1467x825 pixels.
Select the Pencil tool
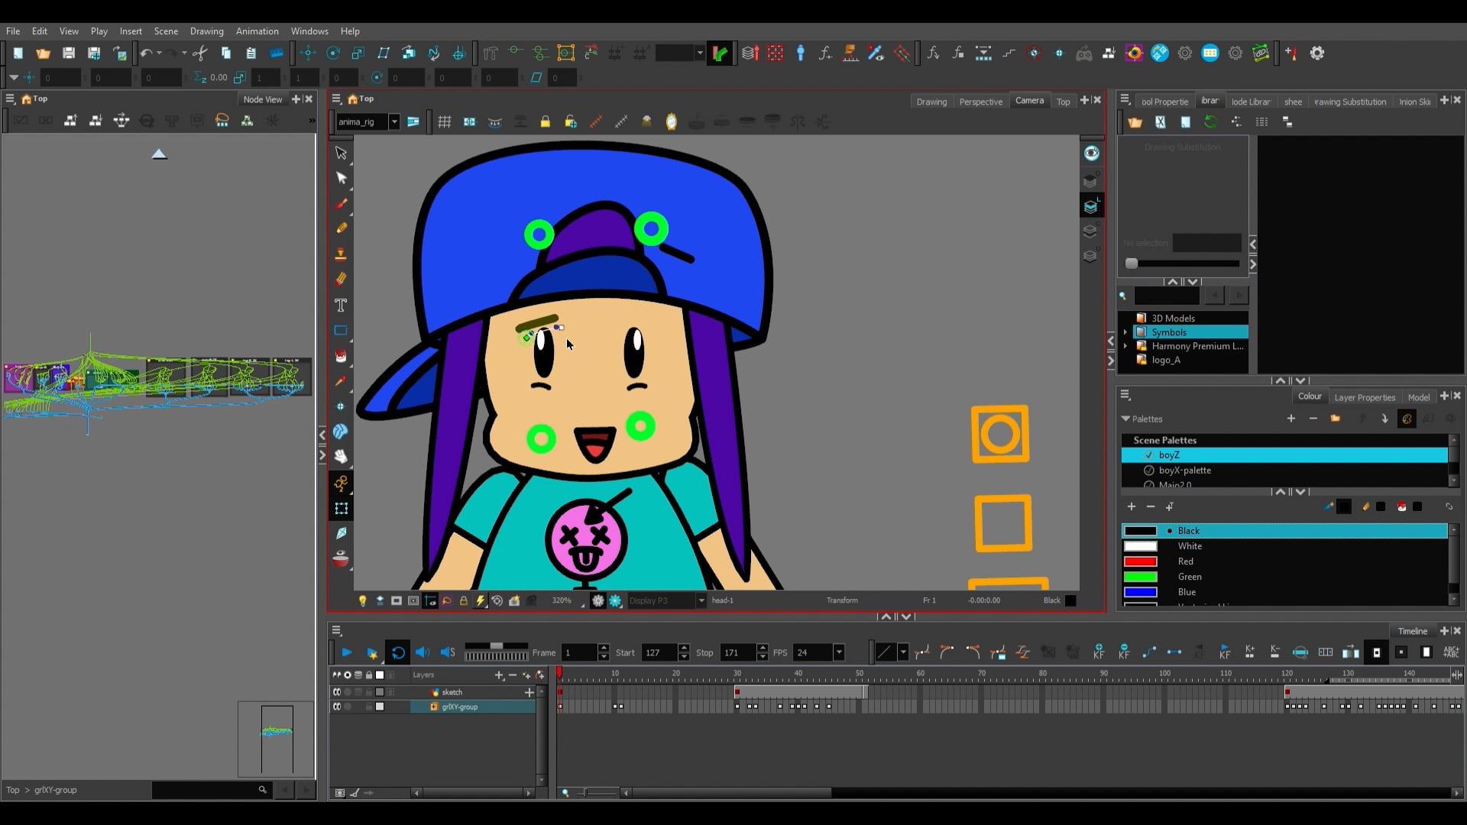click(x=341, y=228)
